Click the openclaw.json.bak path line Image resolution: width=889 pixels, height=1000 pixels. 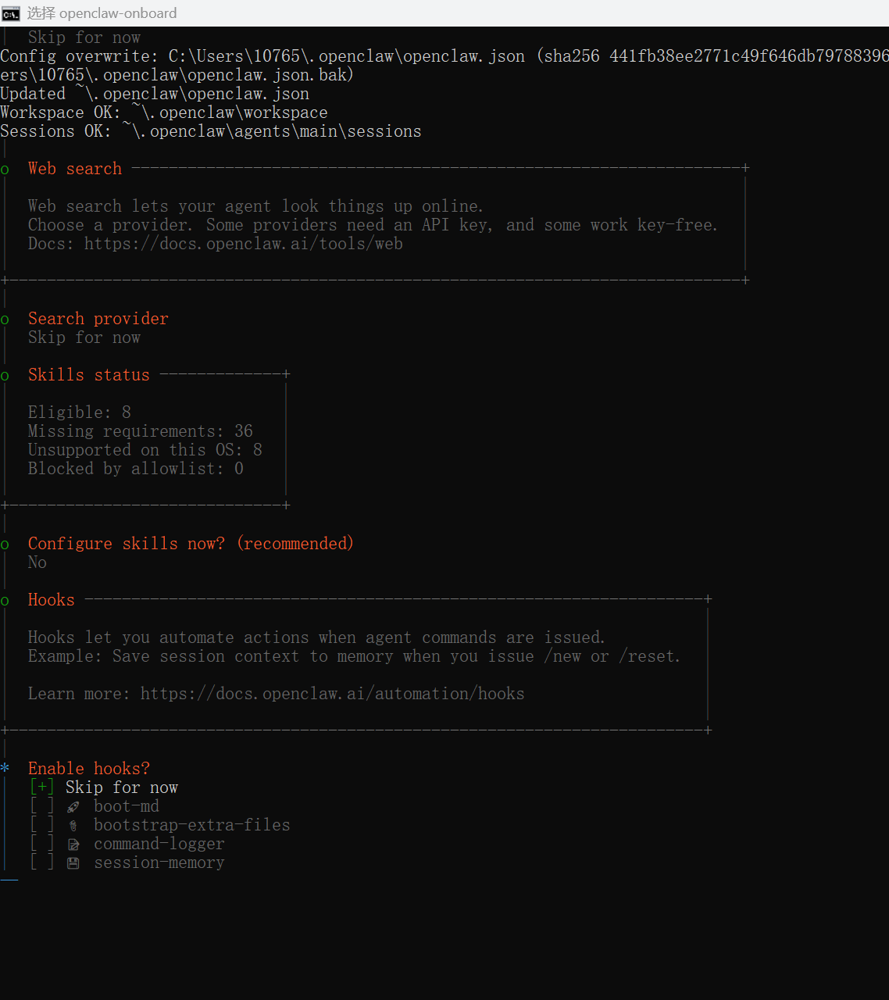click(177, 75)
